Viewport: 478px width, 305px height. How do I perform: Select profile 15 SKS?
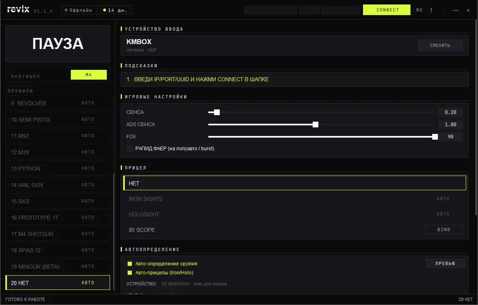[58, 201]
